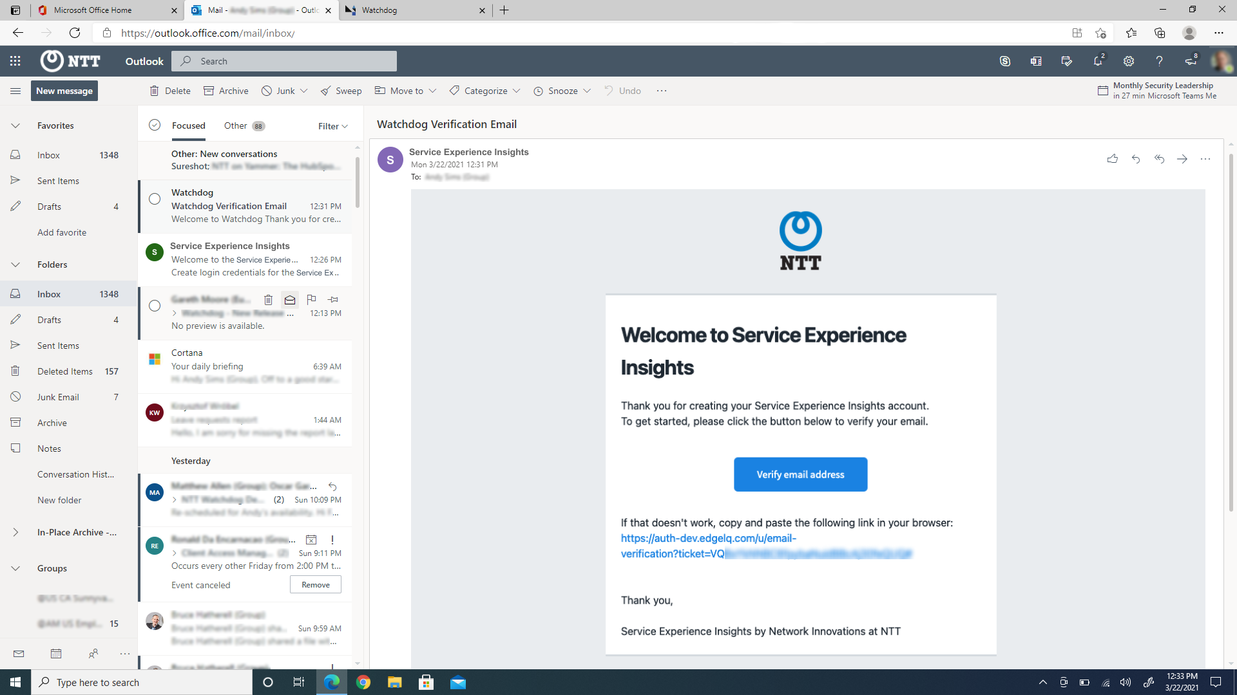Viewport: 1237px width, 695px height.
Task: Select all messages circle checkbox
Action: (155, 125)
